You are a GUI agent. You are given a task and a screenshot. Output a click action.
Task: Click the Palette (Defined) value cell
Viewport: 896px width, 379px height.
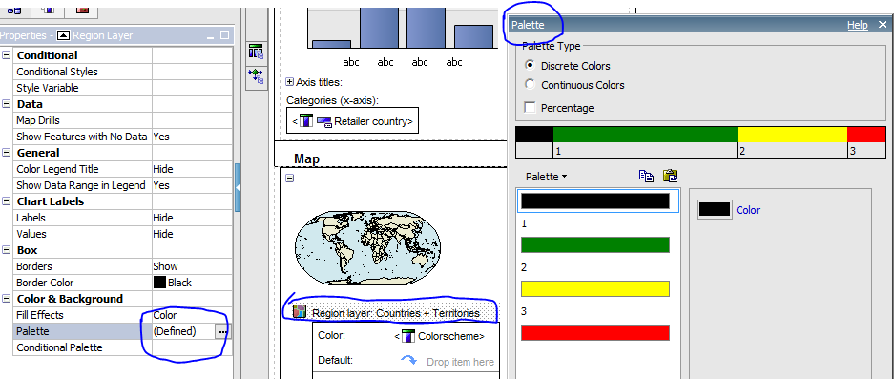point(183,331)
